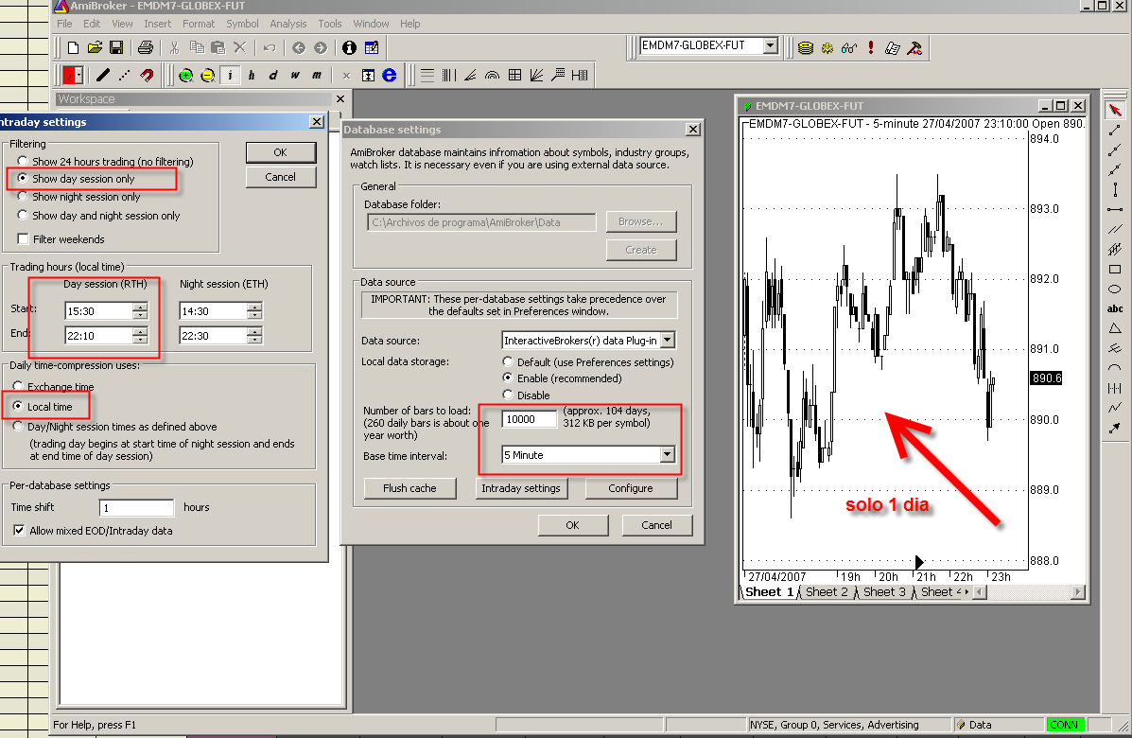Viewport: 1132px width, 738px height.
Task: Click the Number of bars to load field
Action: [529, 420]
